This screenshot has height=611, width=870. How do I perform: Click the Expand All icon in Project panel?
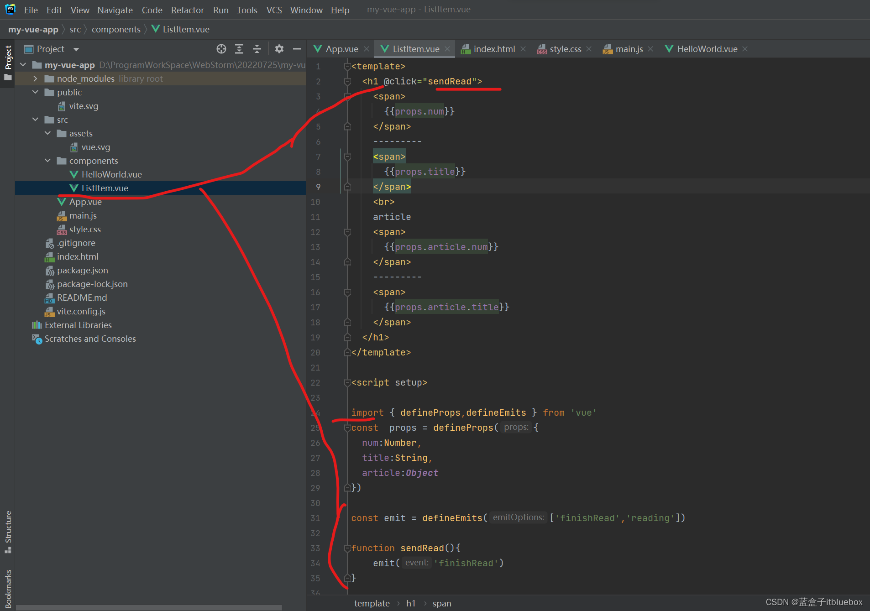pyautogui.click(x=239, y=49)
